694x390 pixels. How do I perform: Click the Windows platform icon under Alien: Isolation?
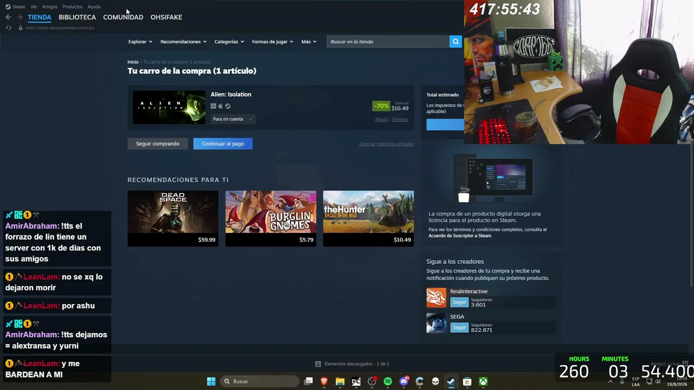214,106
